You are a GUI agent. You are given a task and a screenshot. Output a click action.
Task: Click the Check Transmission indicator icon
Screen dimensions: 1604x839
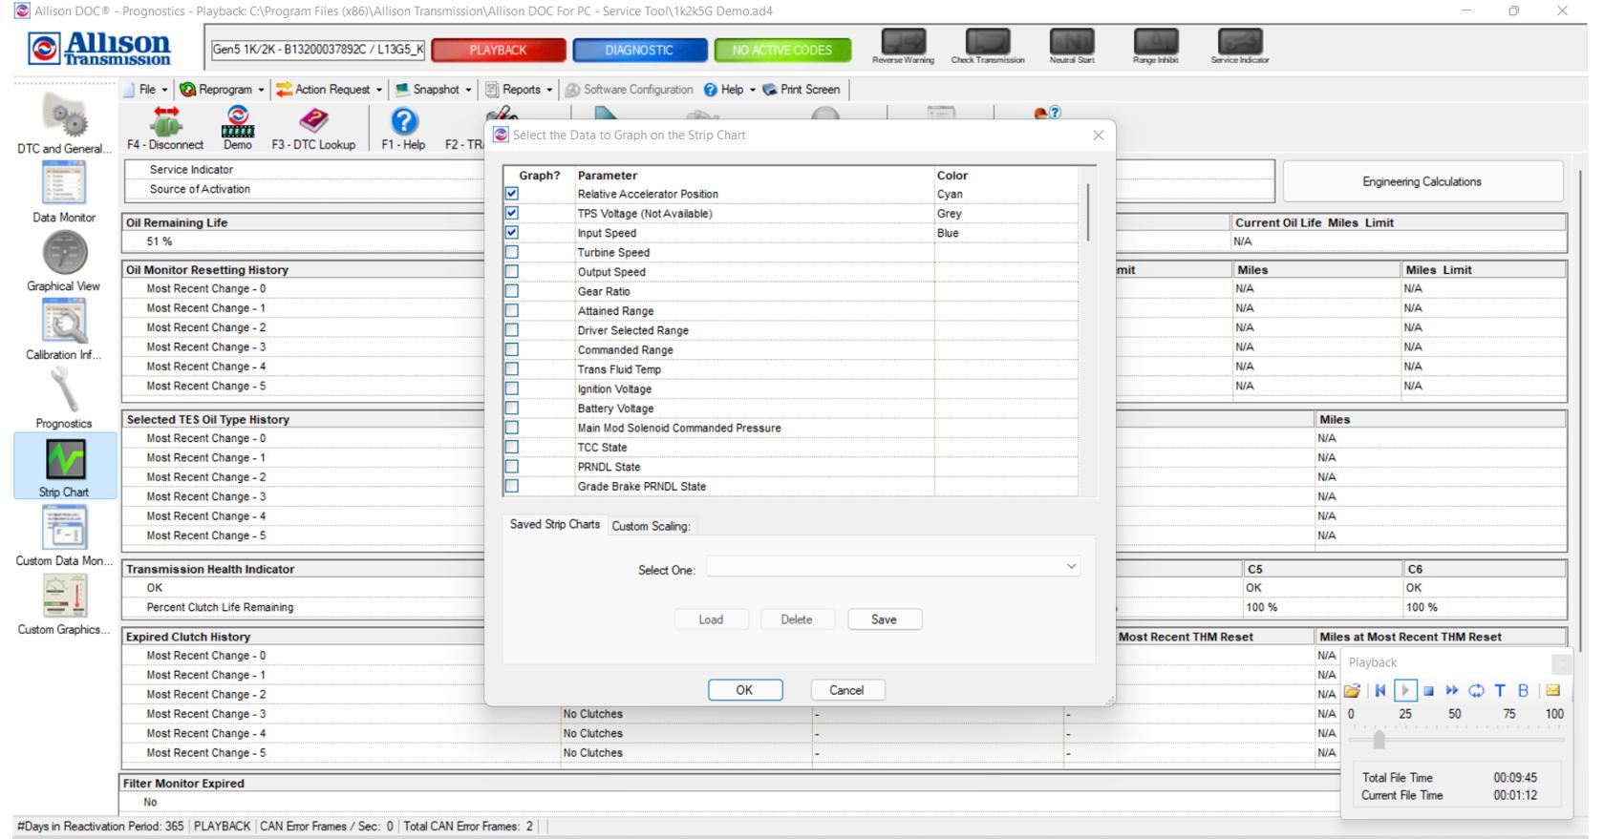[987, 43]
